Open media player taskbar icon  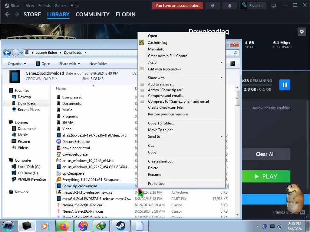pos(45,226)
